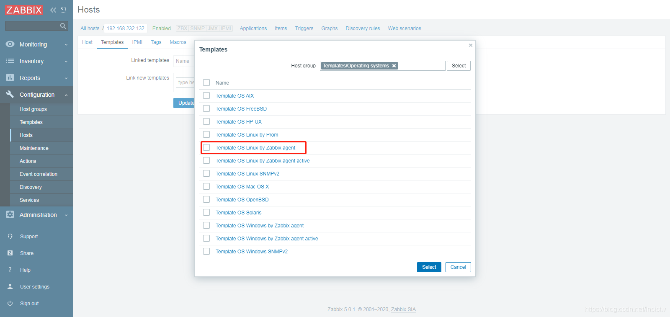This screenshot has height=317, width=670.
Task: Switch to the Tags tab
Action: pos(156,42)
